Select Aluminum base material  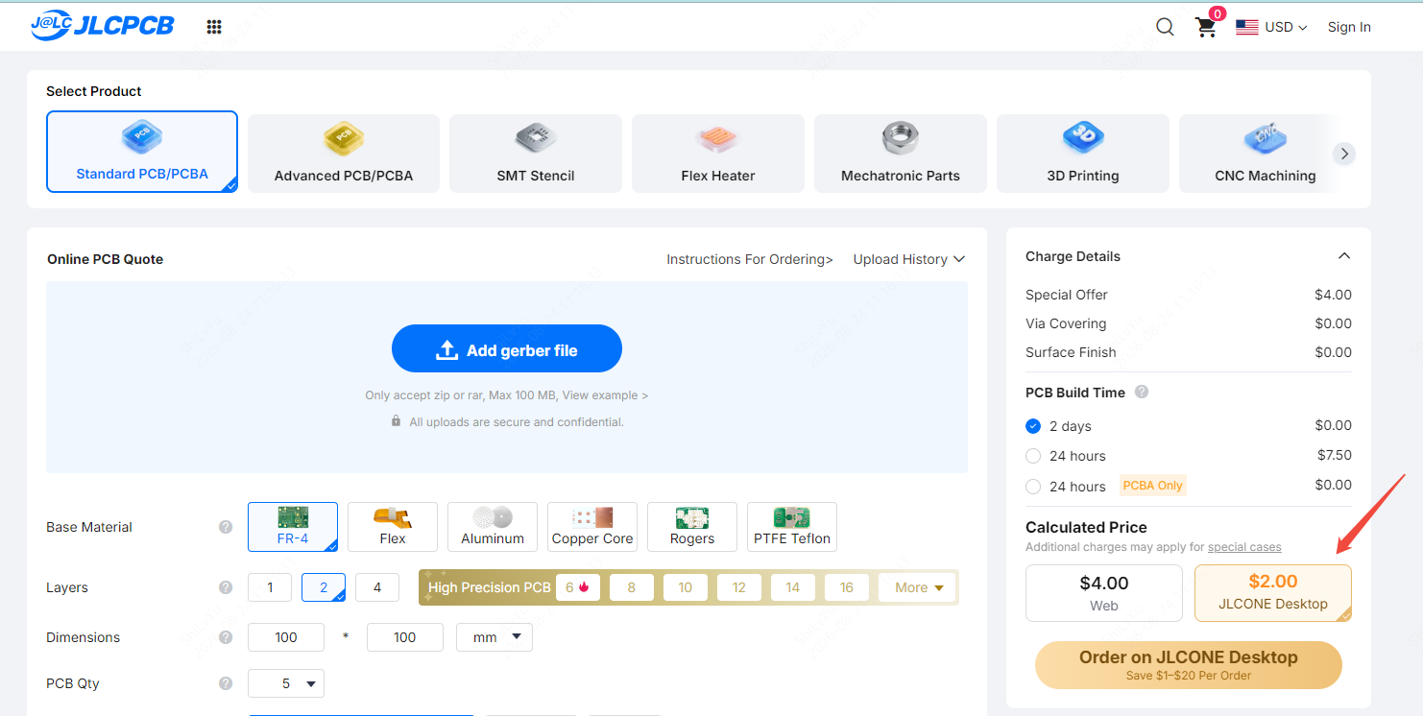click(493, 527)
